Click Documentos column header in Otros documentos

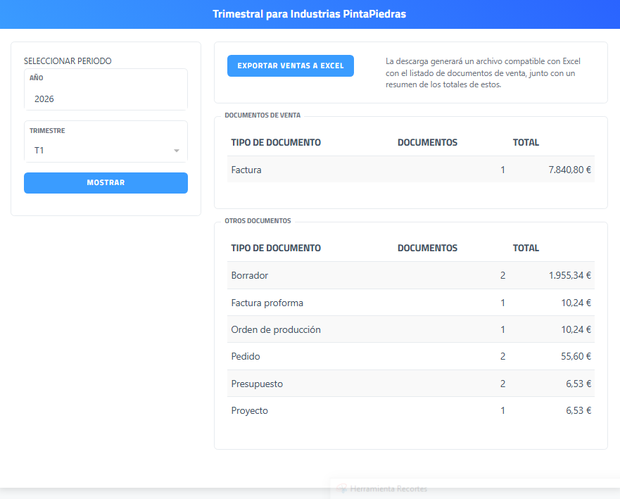point(427,248)
